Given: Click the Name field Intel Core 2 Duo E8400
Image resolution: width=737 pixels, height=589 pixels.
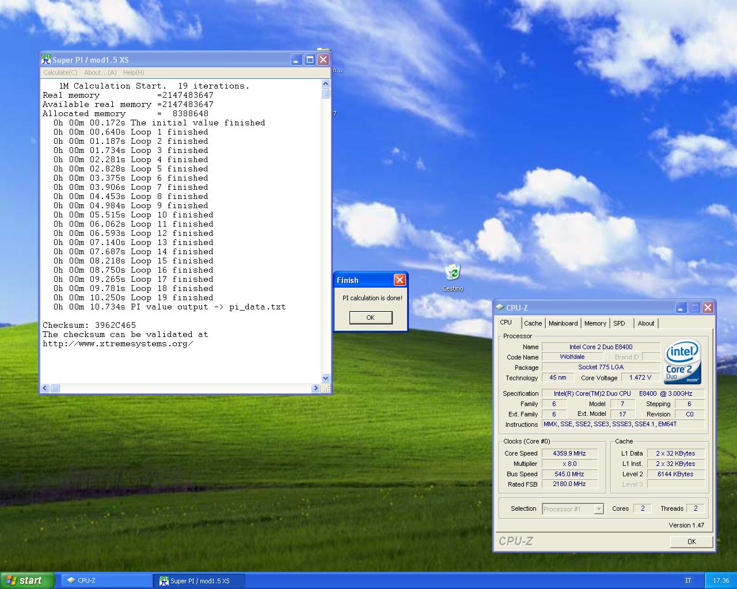Looking at the screenshot, I should coord(601,347).
